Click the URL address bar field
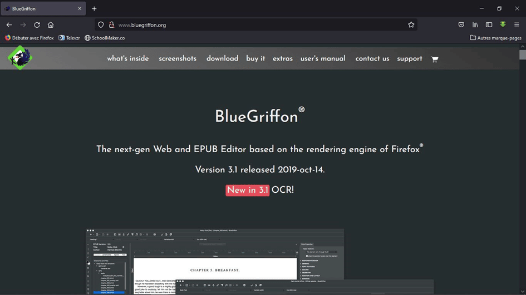The height and width of the screenshot is (295, 526). (255, 25)
